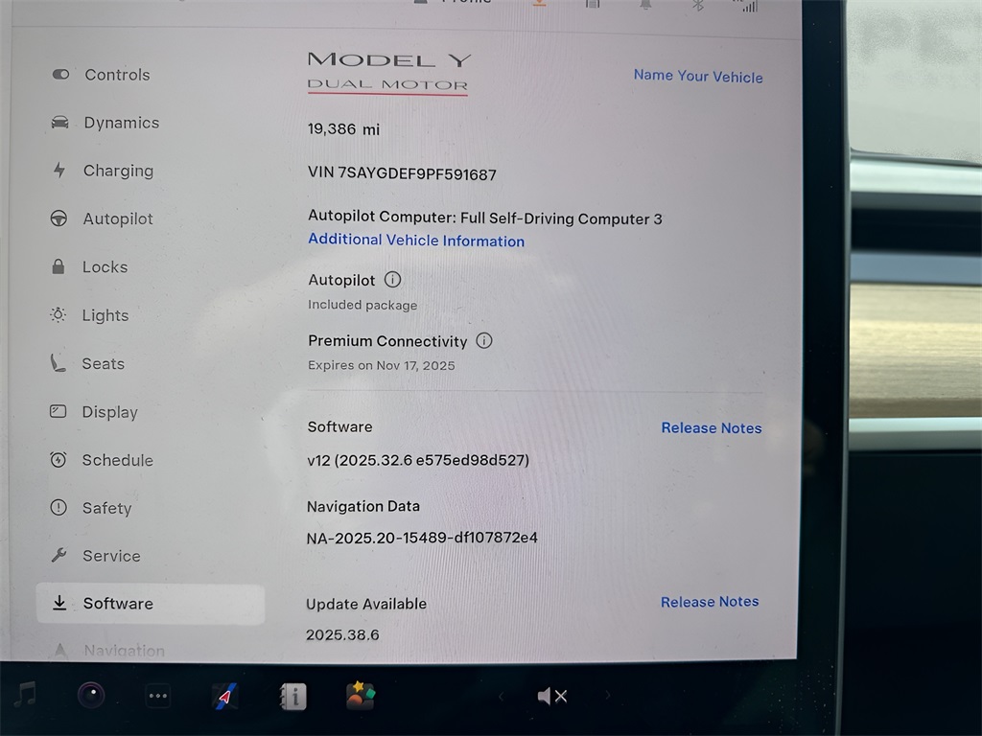Click the info icon beside Premium Connectivity
982x736 pixels.
click(x=484, y=340)
